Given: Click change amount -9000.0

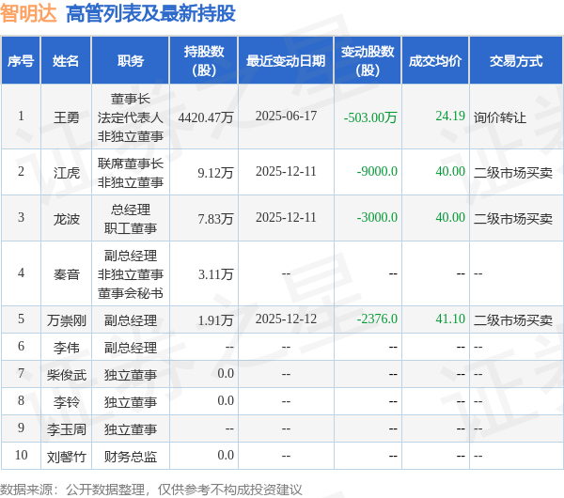Looking at the screenshot, I should click(x=377, y=171).
